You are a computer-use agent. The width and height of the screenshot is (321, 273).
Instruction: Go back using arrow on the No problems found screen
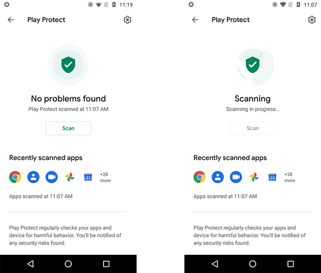[11, 20]
